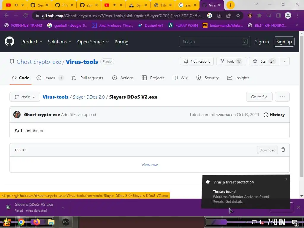The image size is (304, 228).
Task: Open the Google icon in the address bar
Action: coord(210,15)
